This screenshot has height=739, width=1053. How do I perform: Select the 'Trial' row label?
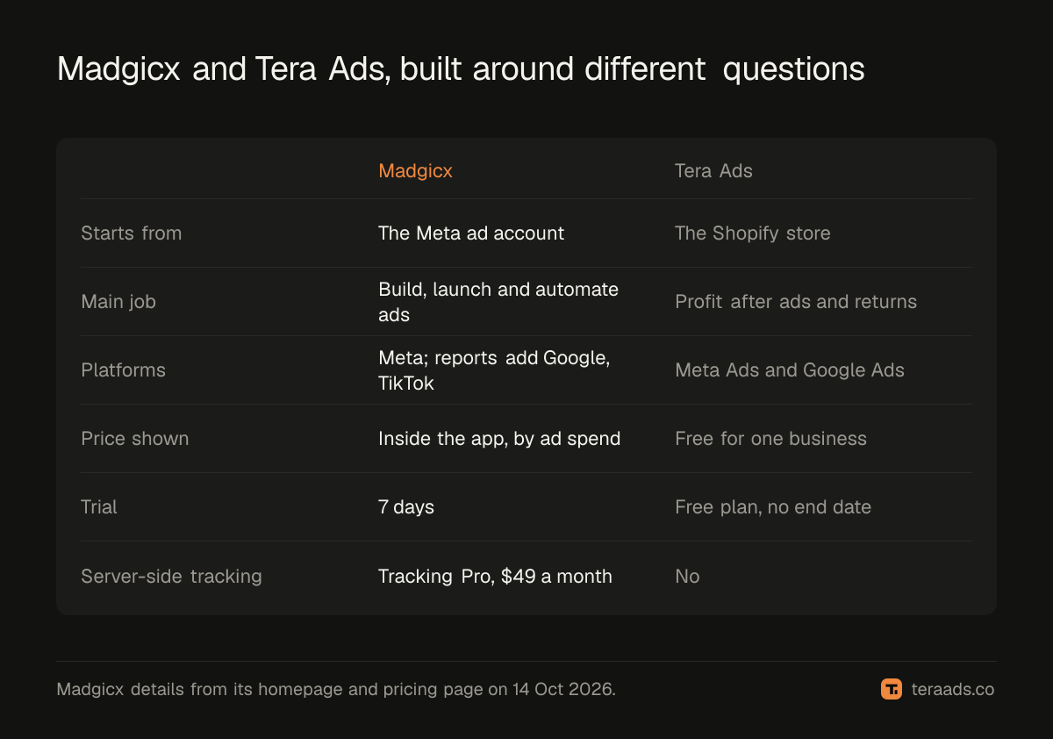coord(99,506)
